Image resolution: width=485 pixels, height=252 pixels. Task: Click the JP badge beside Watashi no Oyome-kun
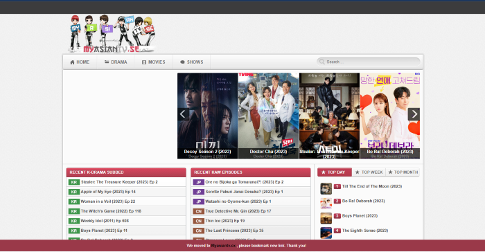click(199, 201)
